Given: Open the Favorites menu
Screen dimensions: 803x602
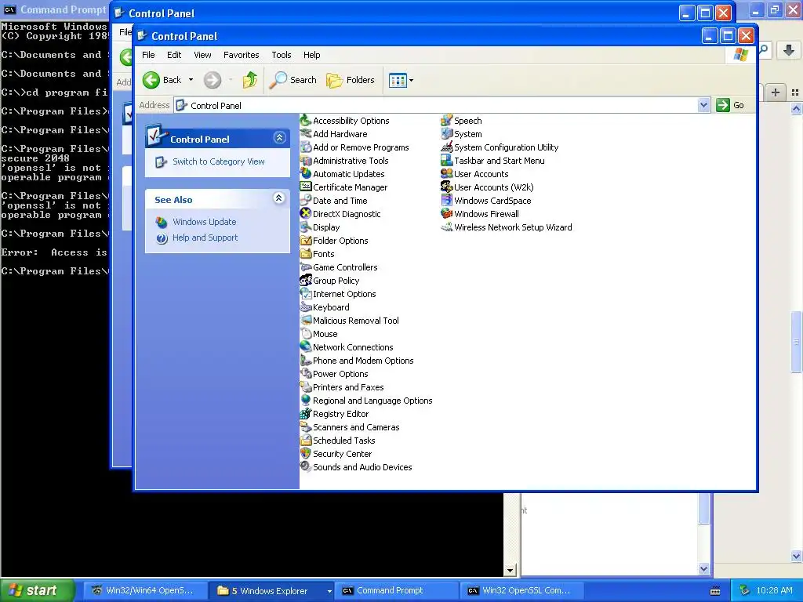Looking at the screenshot, I should pyautogui.click(x=242, y=55).
